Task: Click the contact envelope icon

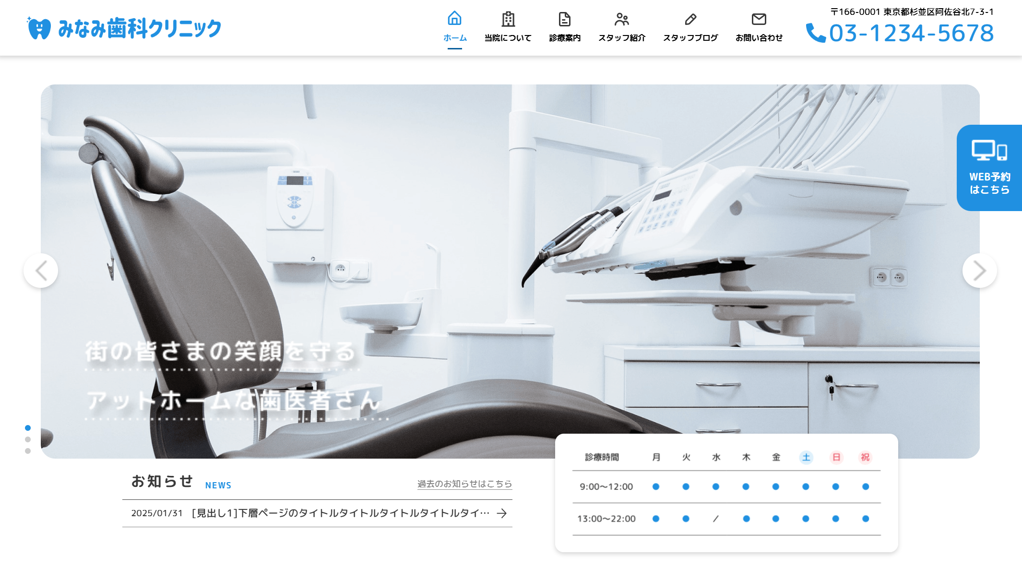Action: click(x=759, y=19)
